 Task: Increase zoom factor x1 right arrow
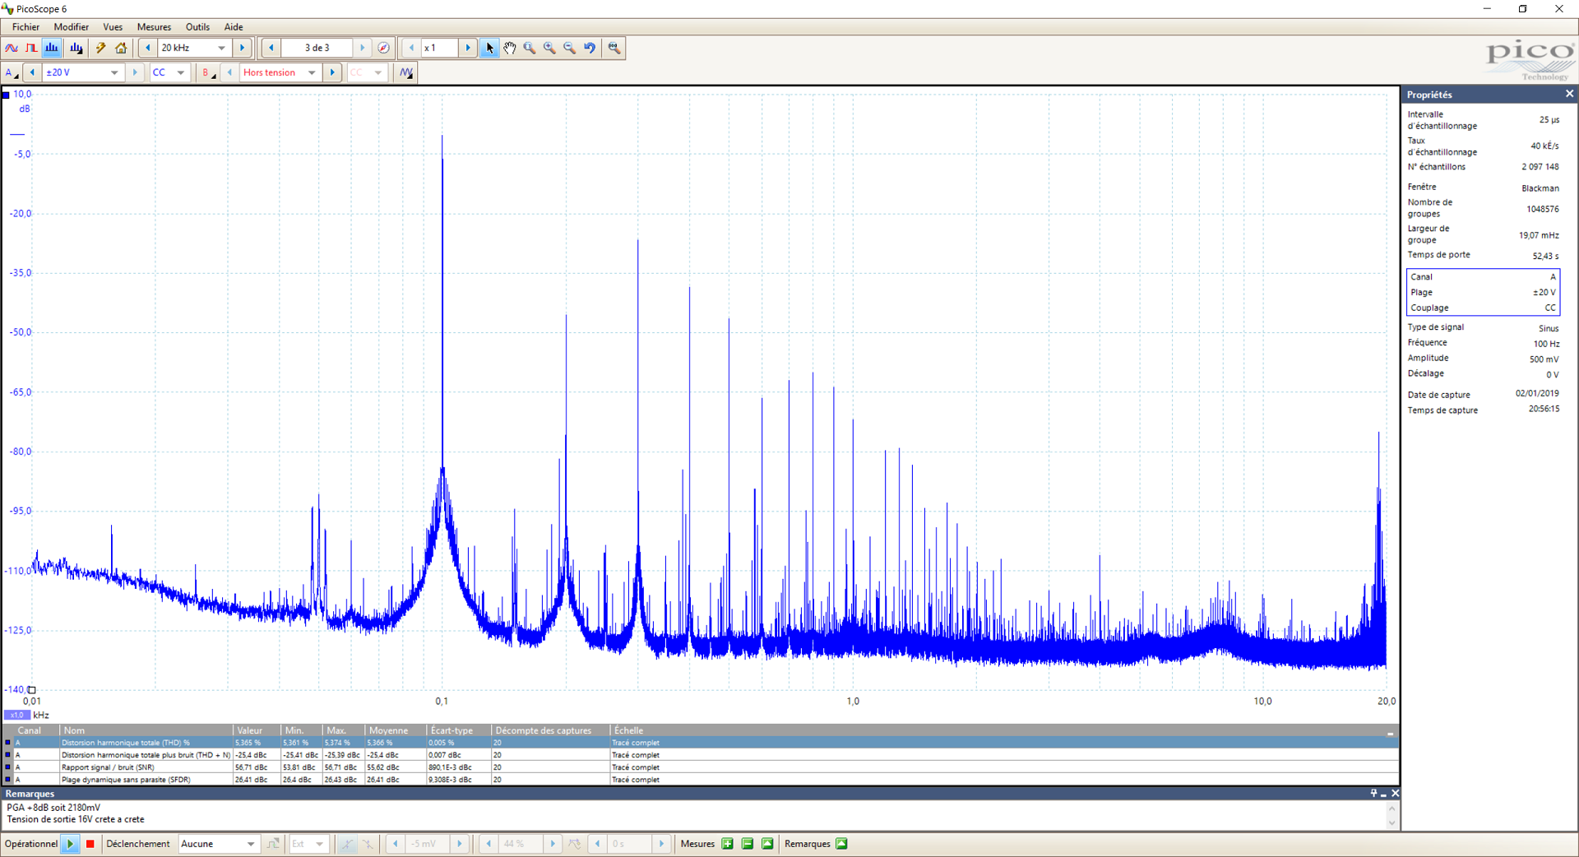(x=468, y=48)
